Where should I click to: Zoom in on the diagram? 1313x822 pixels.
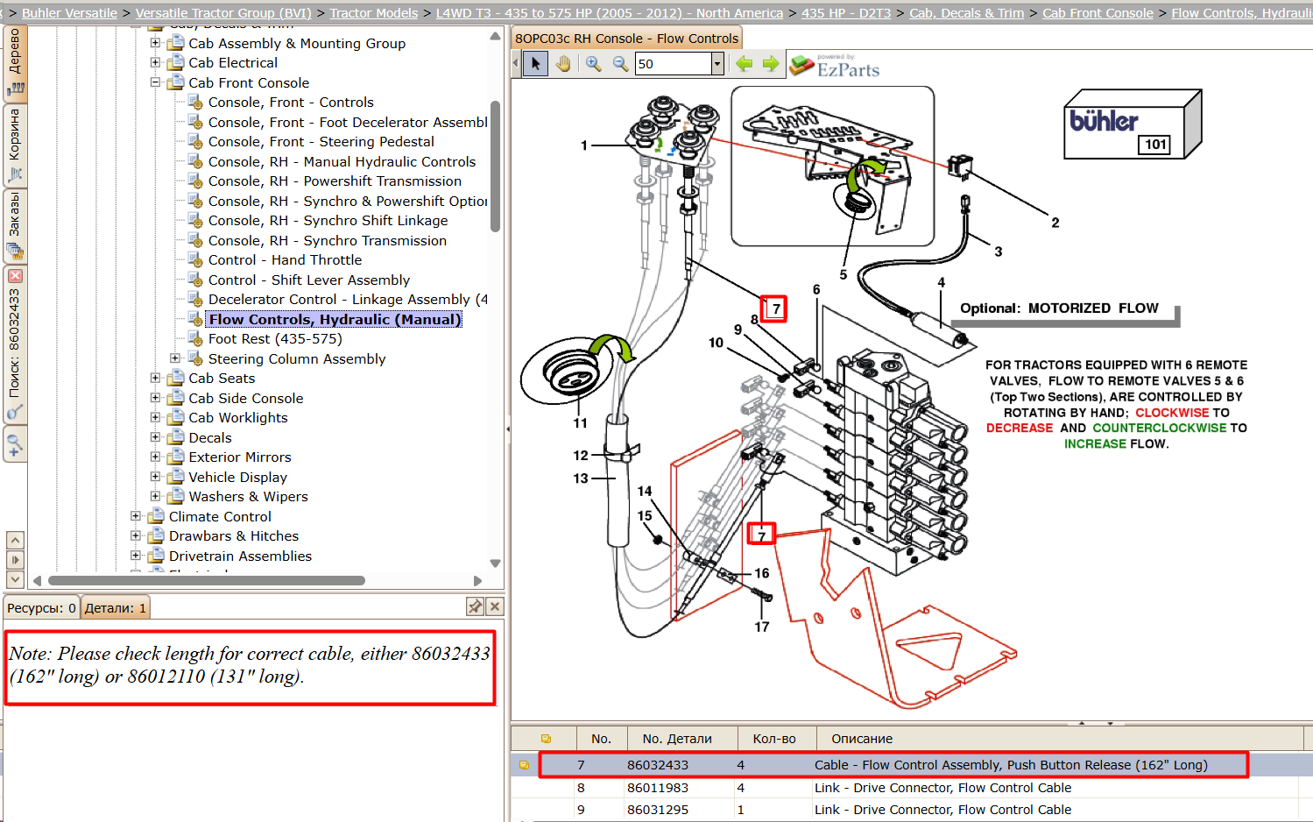point(594,64)
